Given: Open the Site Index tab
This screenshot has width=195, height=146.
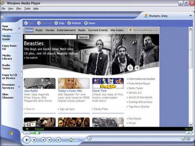Looking at the screenshot, I should 117,30.
